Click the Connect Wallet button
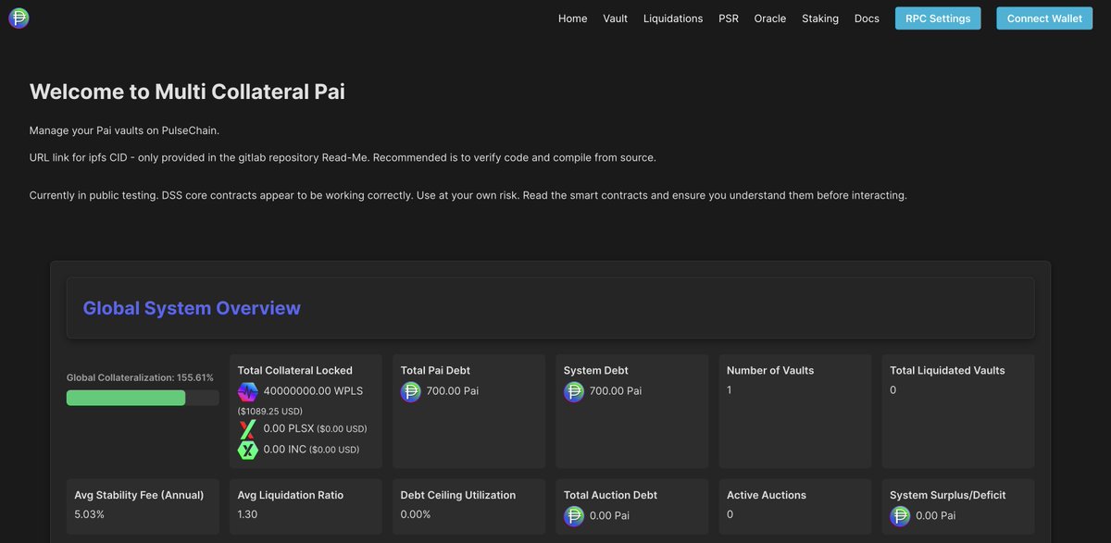Viewport: 1111px width, 543px height. coord(1044,19)
